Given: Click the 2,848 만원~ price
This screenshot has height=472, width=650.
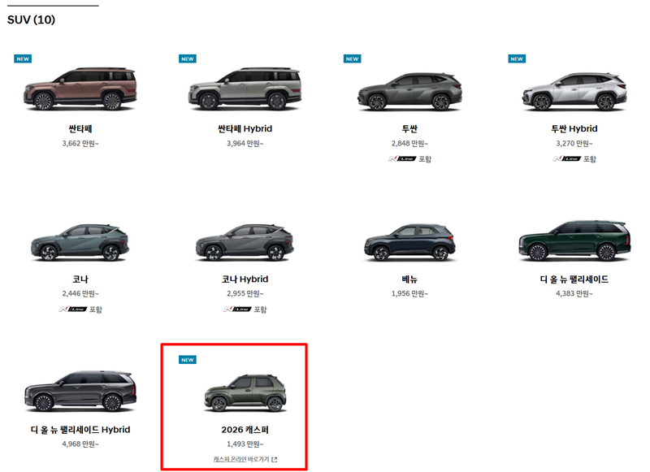Looking at the screenshot, I should pos(409,143).
